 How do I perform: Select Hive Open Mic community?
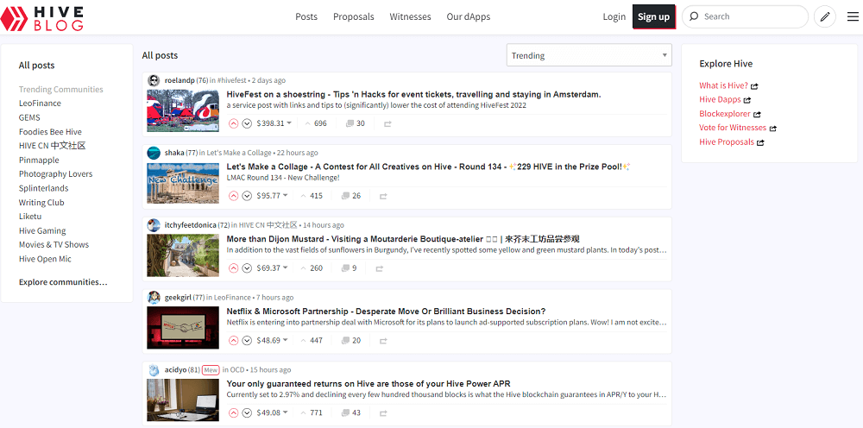pyautogui.click(x=45, y=259)
